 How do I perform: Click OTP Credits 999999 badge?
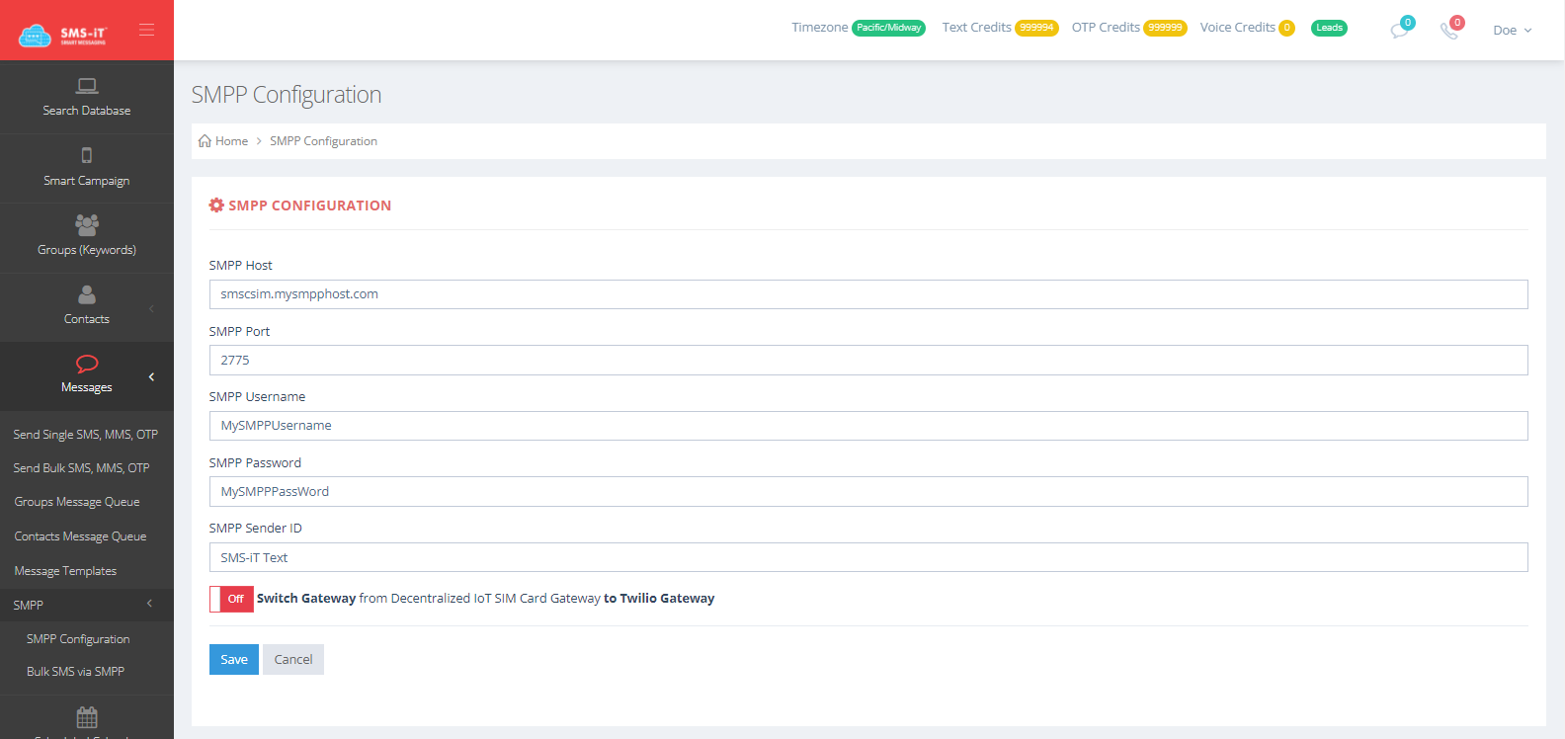[x=1165, y=28]
